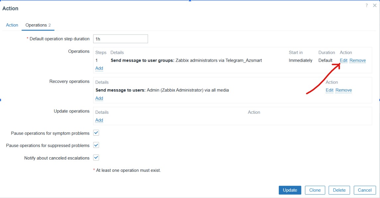Screen dimensions: 380x198
Task: Click the Send message to user groups row
Action: pos(186,60)
